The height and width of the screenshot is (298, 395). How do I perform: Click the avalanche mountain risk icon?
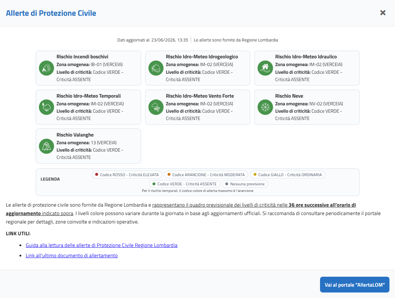(x=47, y=146)
